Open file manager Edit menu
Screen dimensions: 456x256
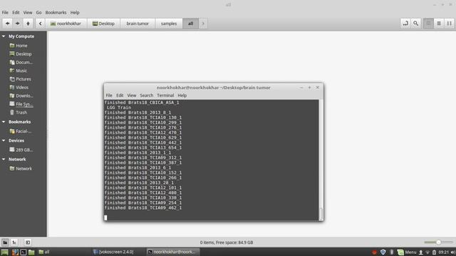16,13
